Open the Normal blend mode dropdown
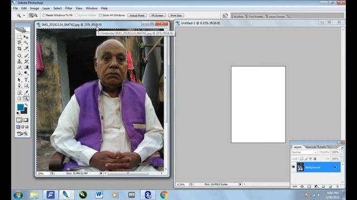The height and width of the screenshot is (200, 357). tap(304, 152)
